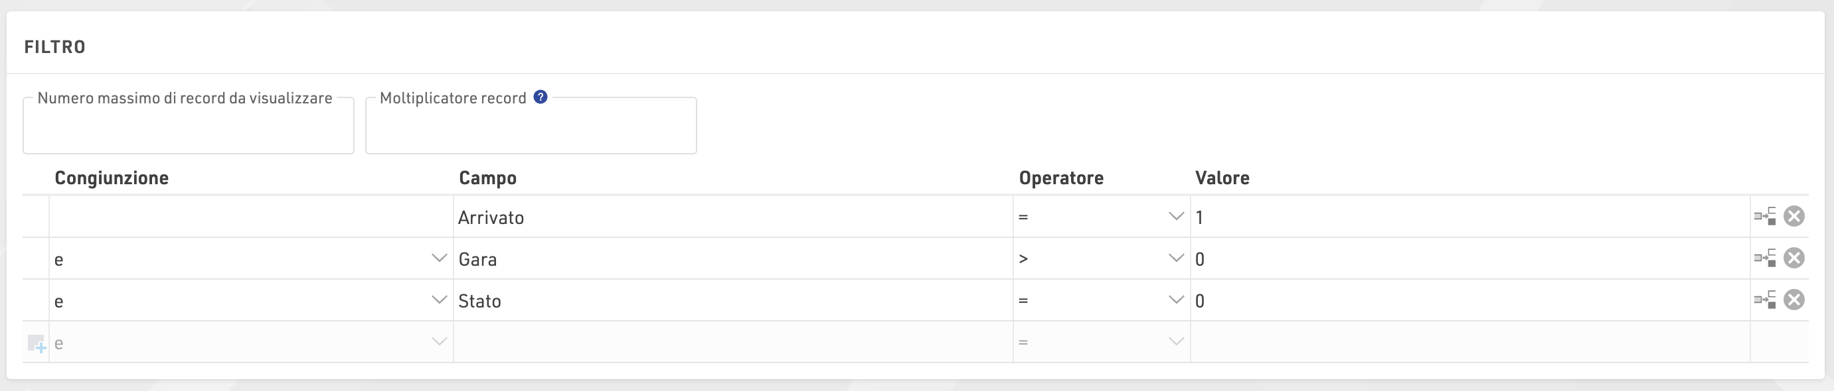1834x391 pixels.
Task: Expand the Gara row operator dropdown
Action: pyautogui.click(x=1176, y=258)
